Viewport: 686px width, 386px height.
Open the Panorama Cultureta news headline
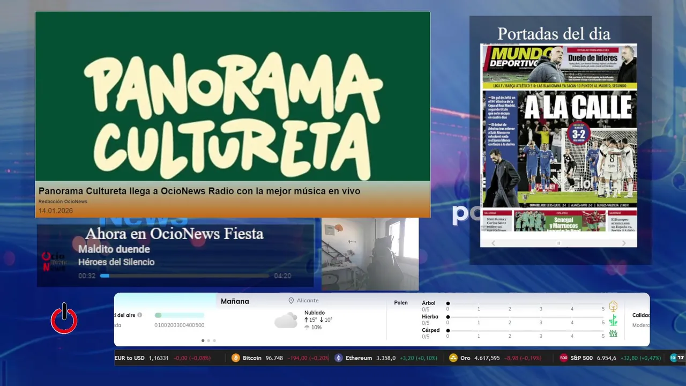[x=199, y=191]
